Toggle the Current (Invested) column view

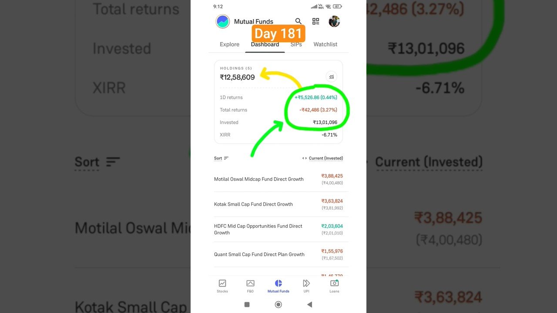pyautogui.click(x=322, y=158)
